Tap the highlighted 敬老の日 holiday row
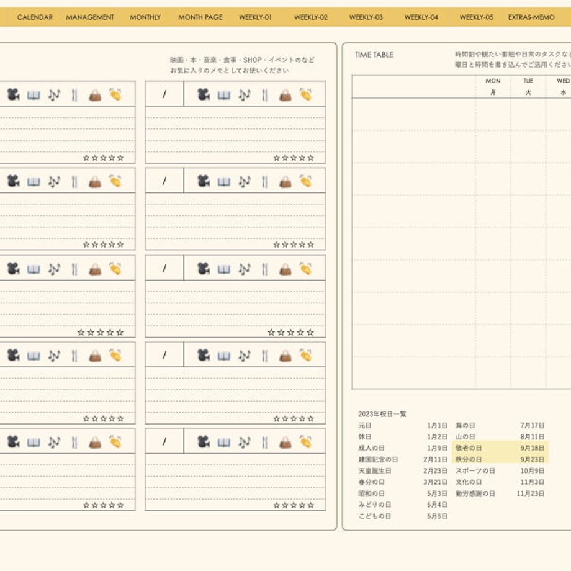Image resolution: width=571 pixels, height=571 pixels. point(500,448)
